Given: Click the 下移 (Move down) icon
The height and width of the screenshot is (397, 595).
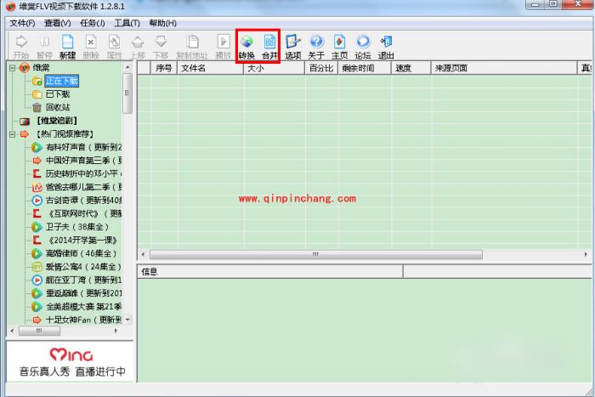Looking at the screenshot, I should (x=161, y=47).
